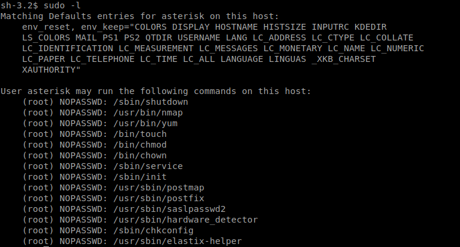Image resolution: width=460 pixels, height=247 pixels.
Task: Click the /sbin/shutdown path line
Action: pos(105,102)
